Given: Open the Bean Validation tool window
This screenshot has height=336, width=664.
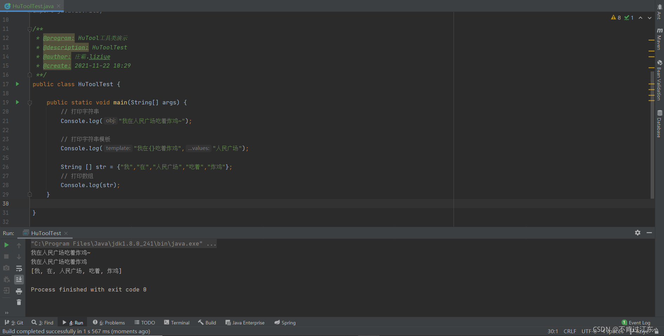Looking at the screenshot, I should [659, 80].
